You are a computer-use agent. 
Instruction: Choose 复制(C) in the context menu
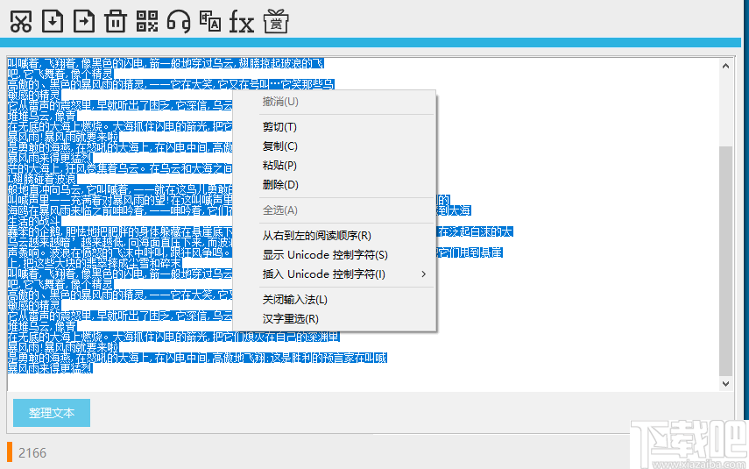point(335,146)
